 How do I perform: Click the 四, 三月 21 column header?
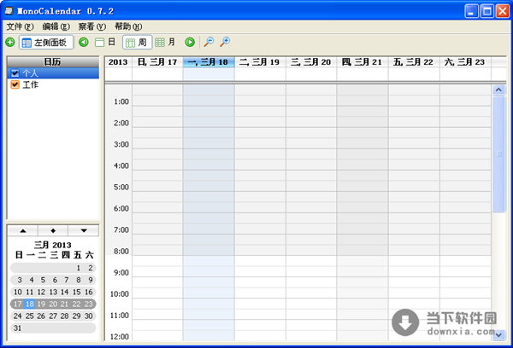(362, 62)
